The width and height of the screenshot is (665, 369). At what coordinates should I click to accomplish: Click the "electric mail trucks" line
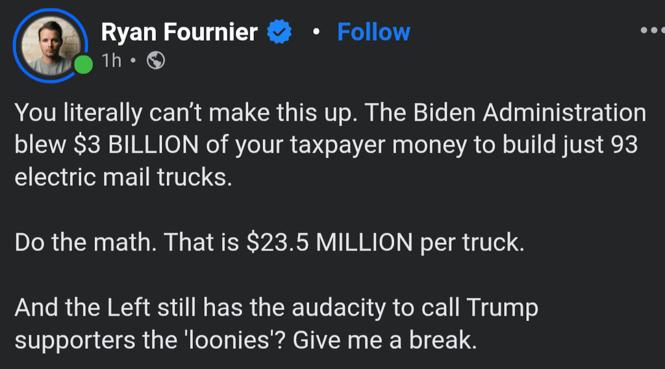pos(123,178)
